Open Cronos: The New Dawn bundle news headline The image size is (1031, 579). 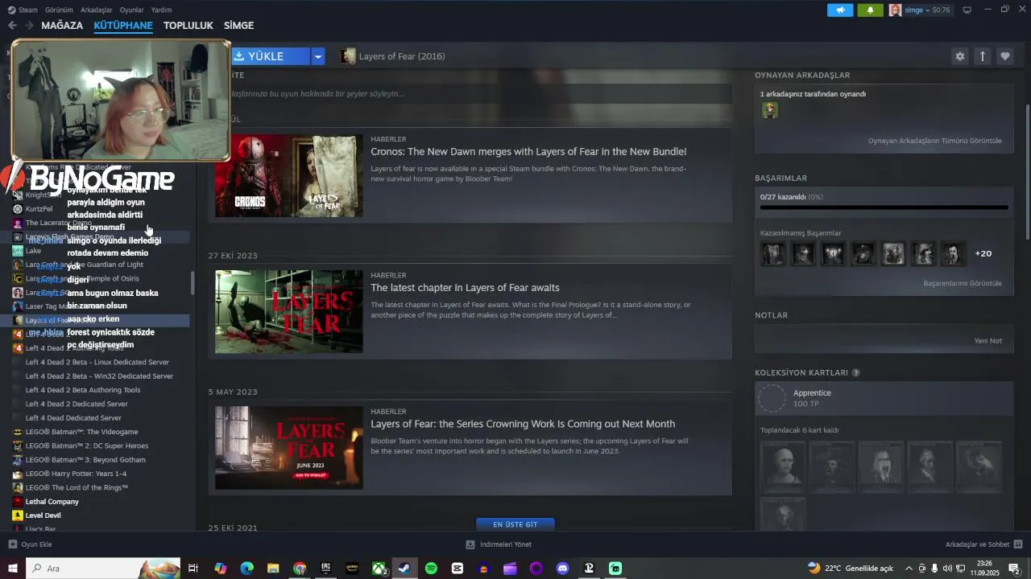pos(528,151)
